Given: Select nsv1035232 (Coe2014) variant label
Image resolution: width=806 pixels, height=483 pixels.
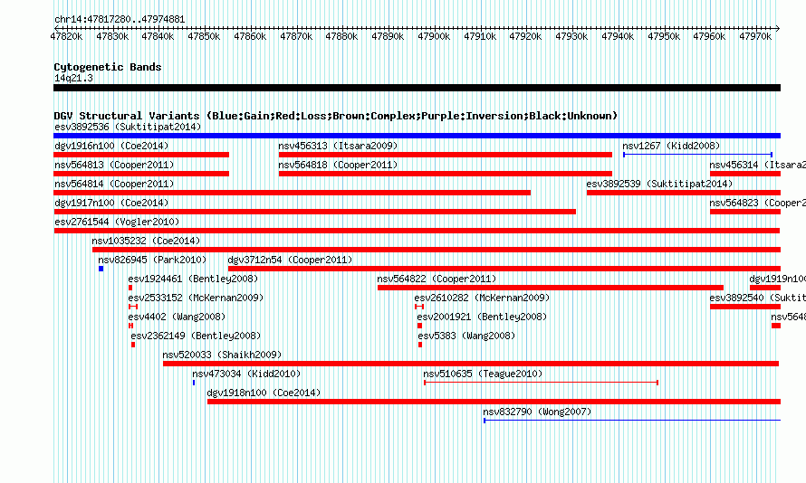Looking at the screenshot, I should [x=146, y=241].
